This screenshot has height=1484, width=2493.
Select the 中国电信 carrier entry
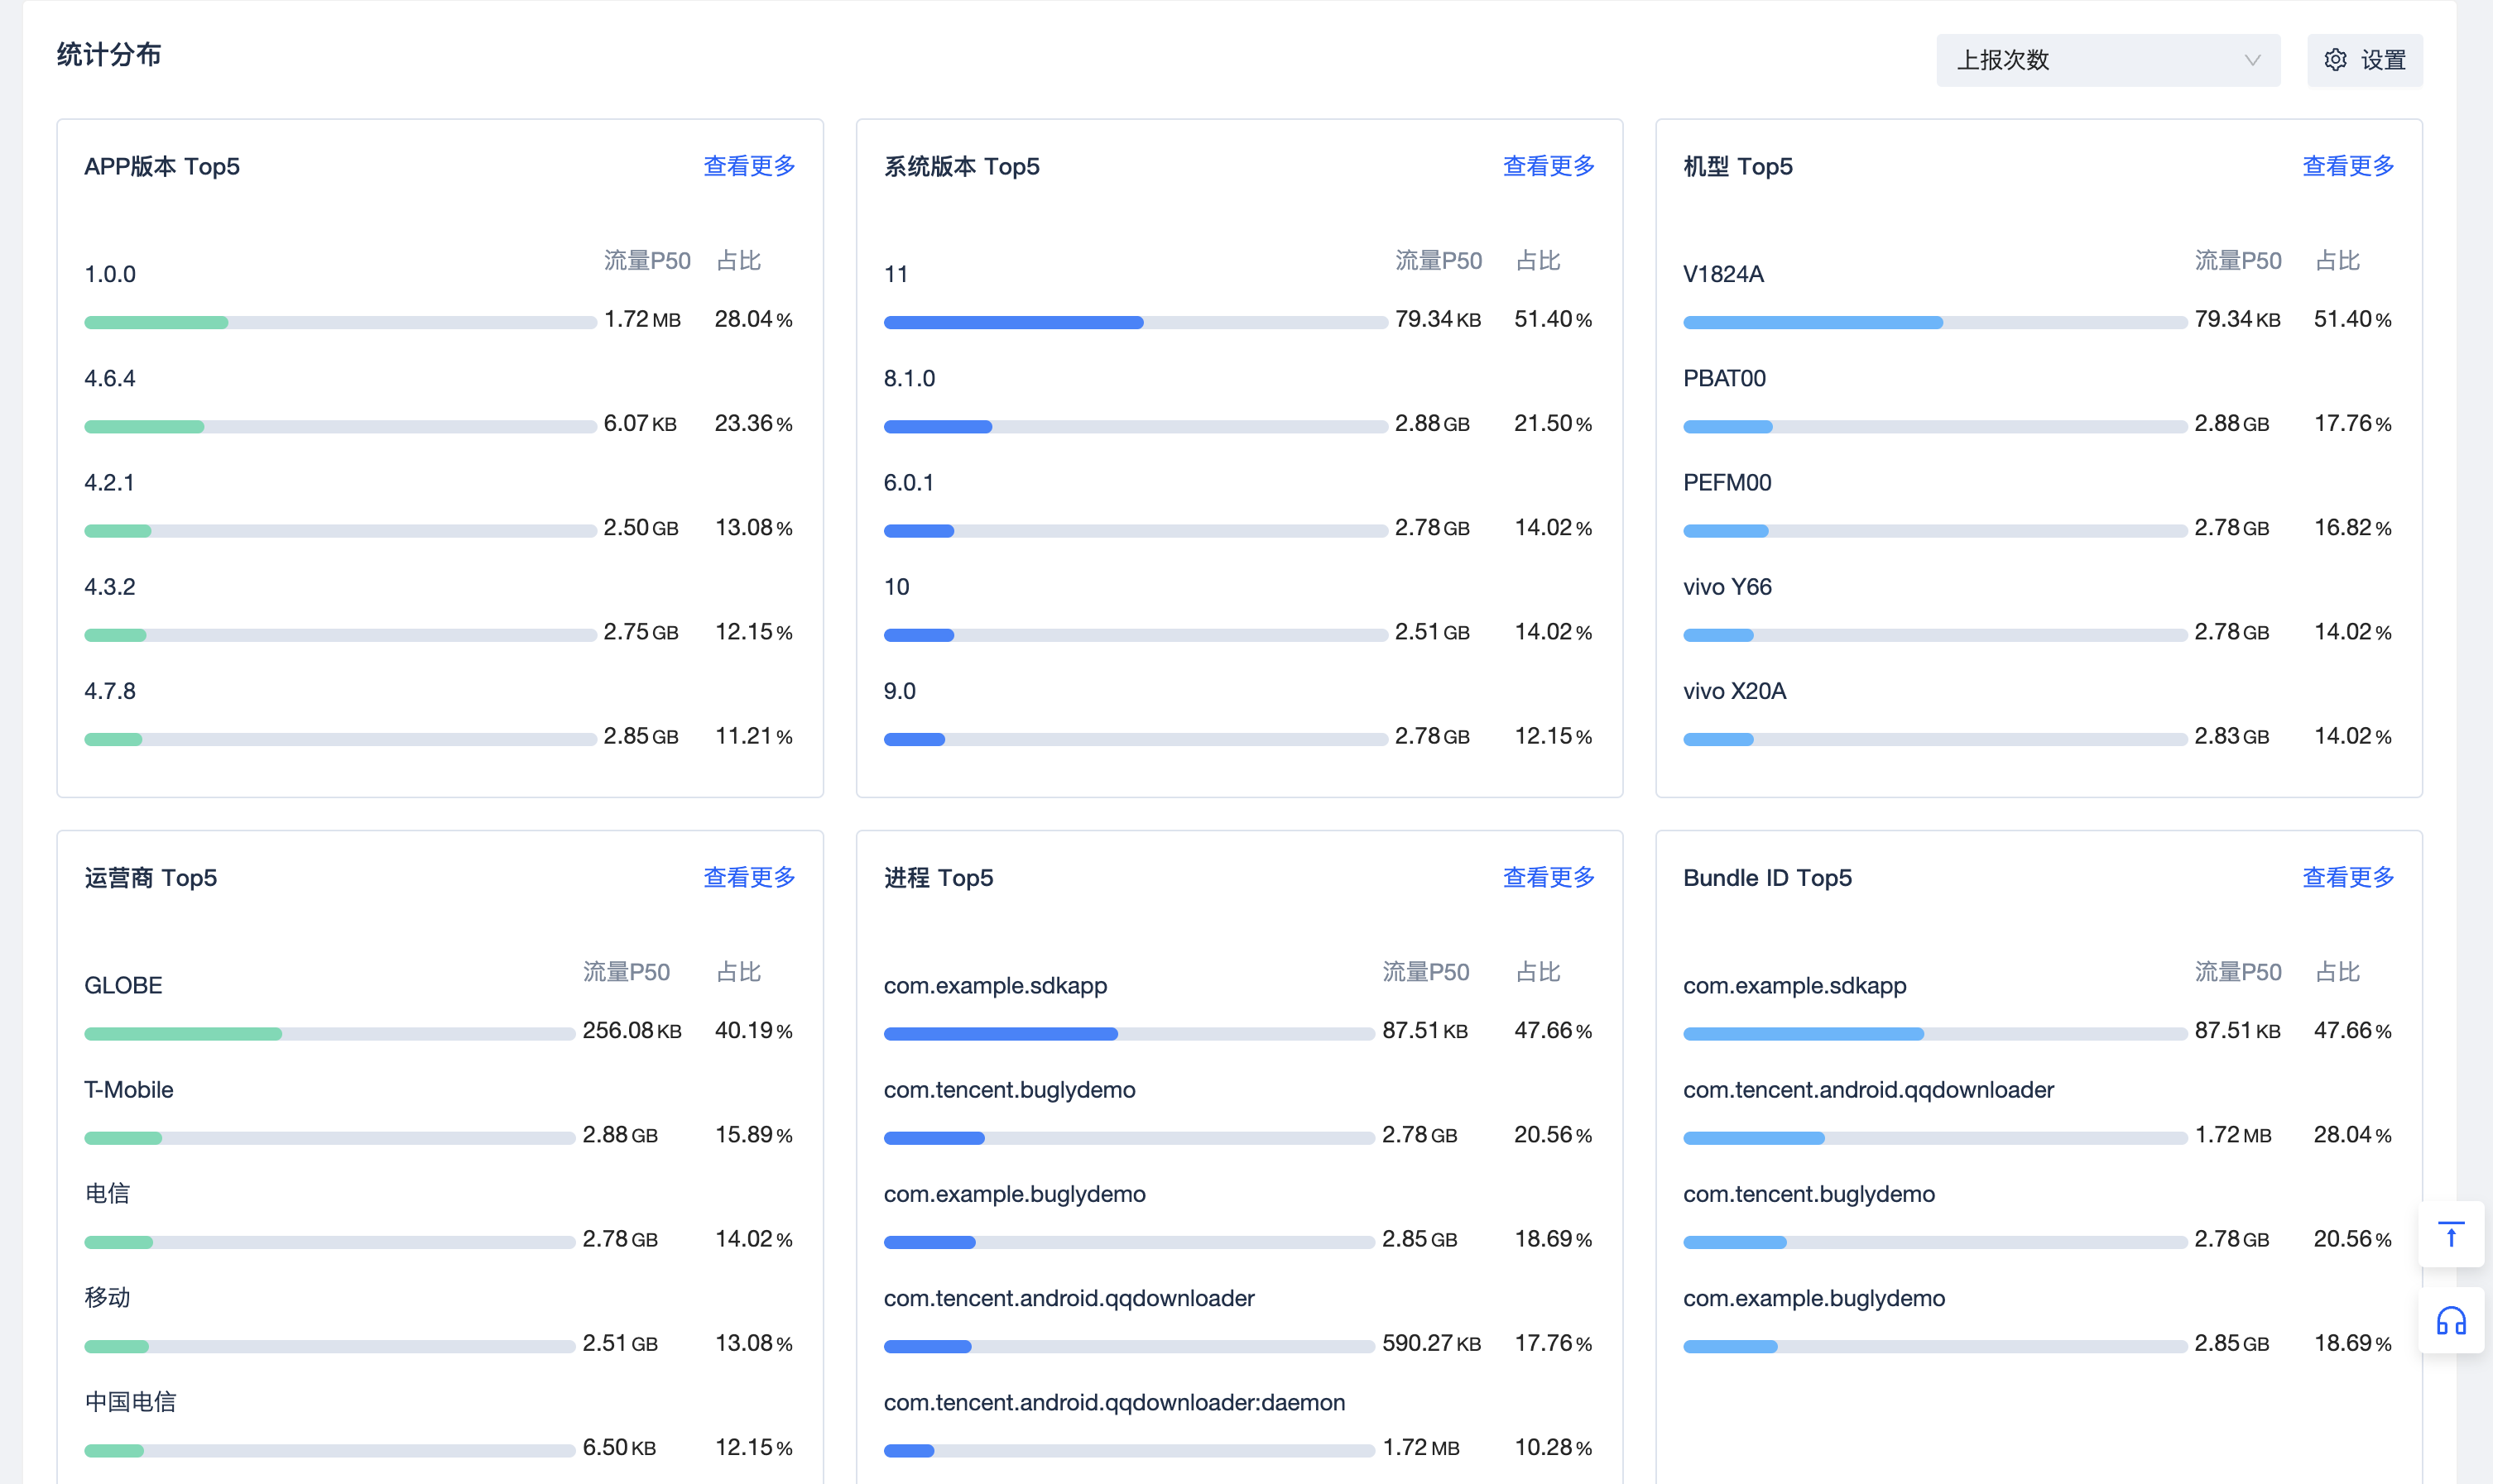click(x=130, y=1402)
